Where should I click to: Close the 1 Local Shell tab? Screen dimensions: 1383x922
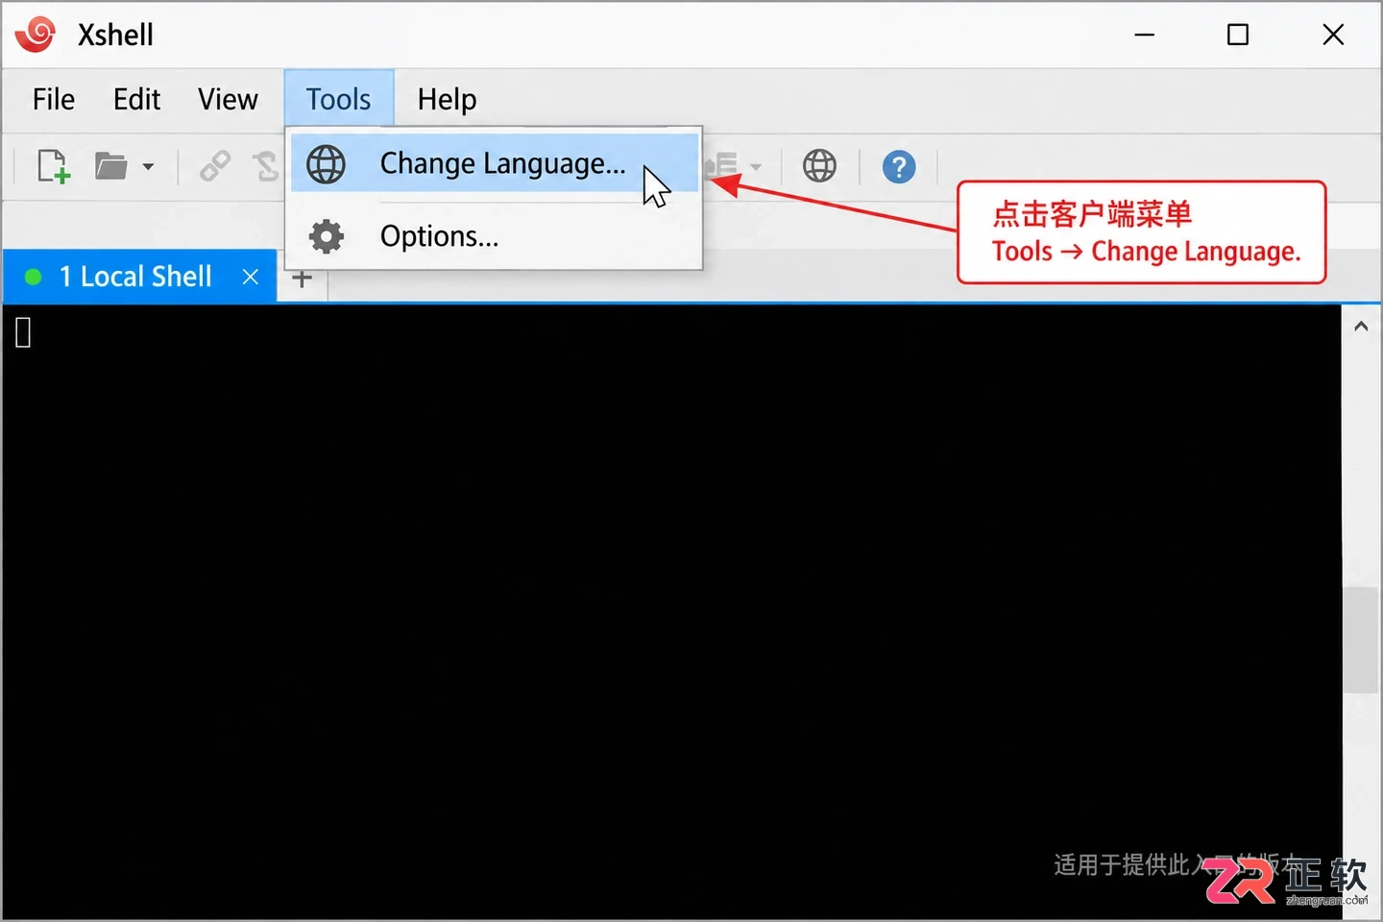pos(251,277)
